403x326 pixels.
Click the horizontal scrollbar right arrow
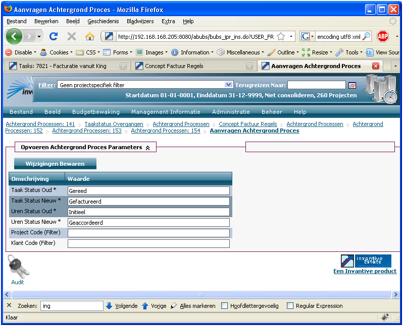[395, 295]
